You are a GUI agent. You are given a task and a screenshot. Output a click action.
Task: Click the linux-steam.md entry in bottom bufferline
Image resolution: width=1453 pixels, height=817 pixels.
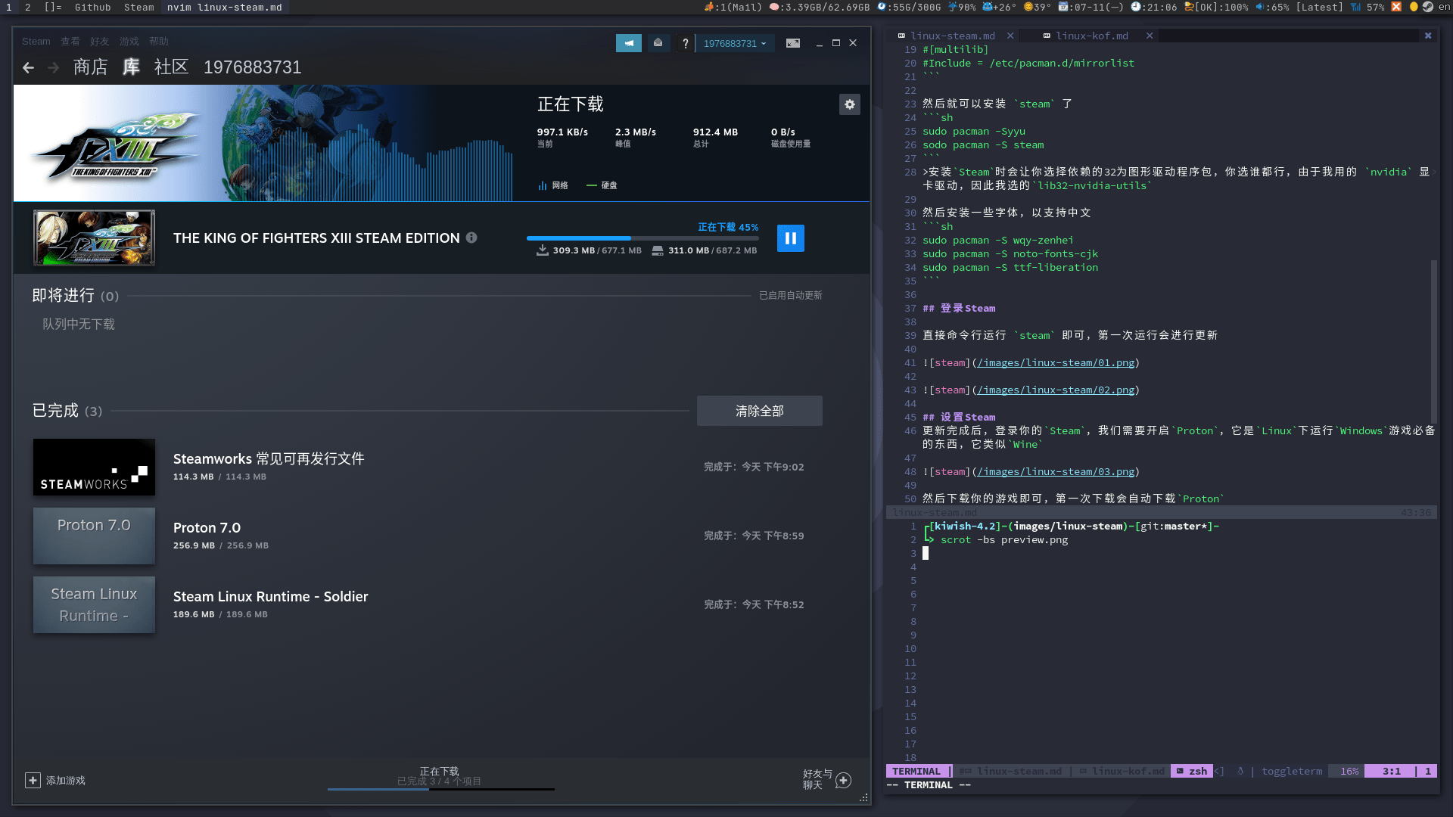pyautogui.click(x=1011, y=771)
